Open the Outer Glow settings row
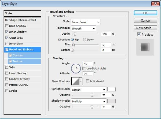 pos(22,38)
